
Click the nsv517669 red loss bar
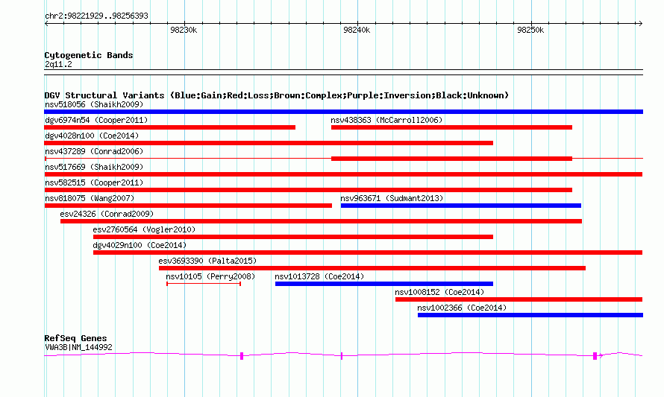coord(343,174)
